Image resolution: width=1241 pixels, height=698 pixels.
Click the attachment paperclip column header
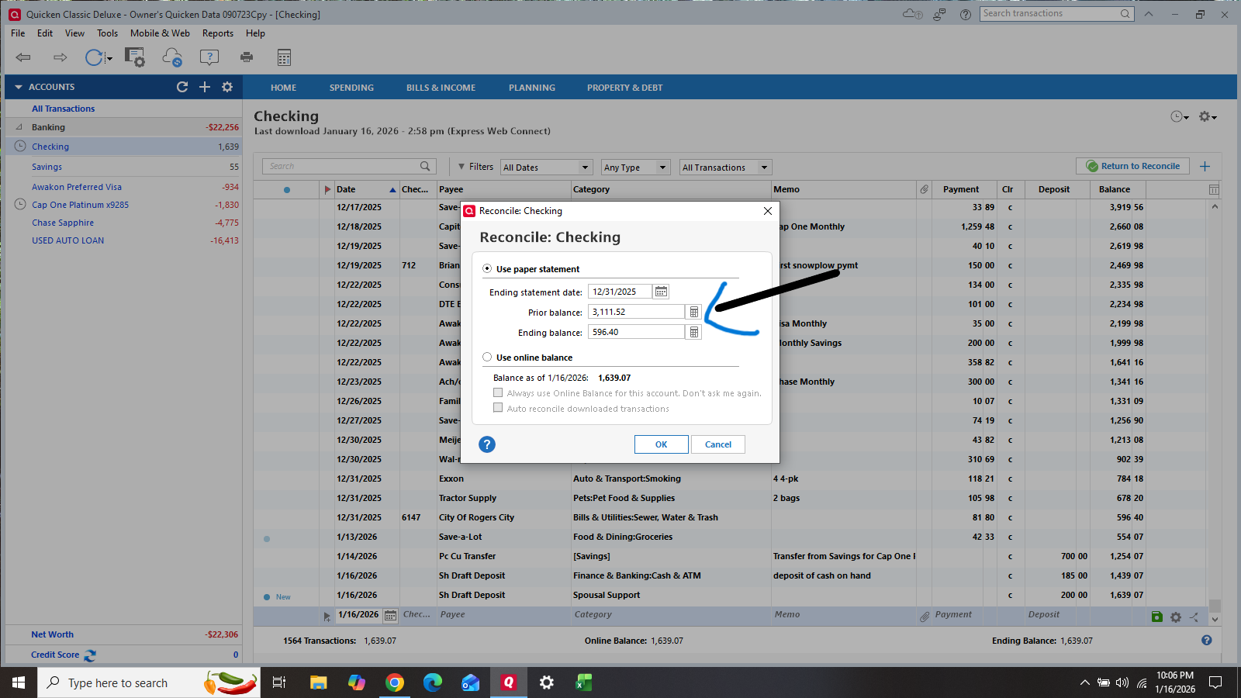pyautogui.click(x=925, y=189)
